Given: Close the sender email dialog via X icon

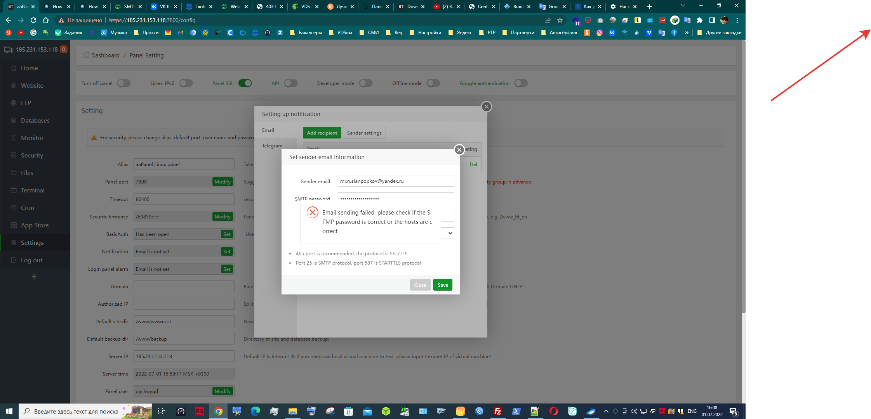Looking at the screenshot, I should coord(459,150).
